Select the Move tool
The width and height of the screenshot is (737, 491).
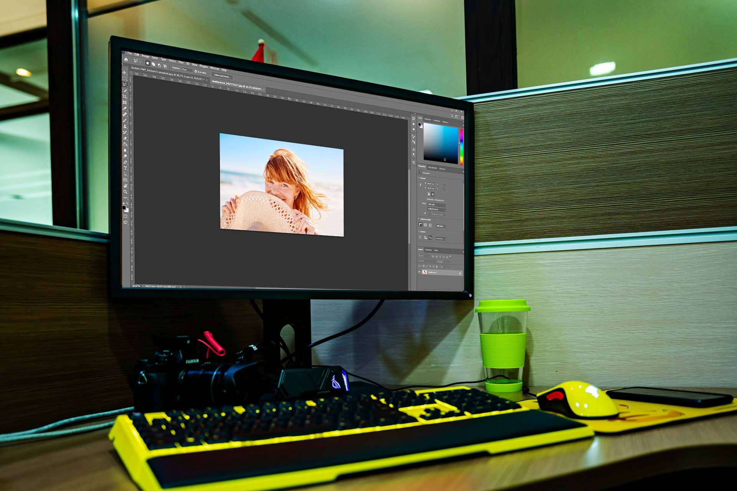click(124, 72)
